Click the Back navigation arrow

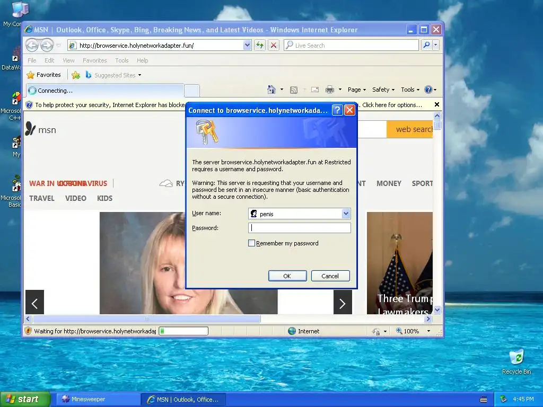click(x=32, y=45)
